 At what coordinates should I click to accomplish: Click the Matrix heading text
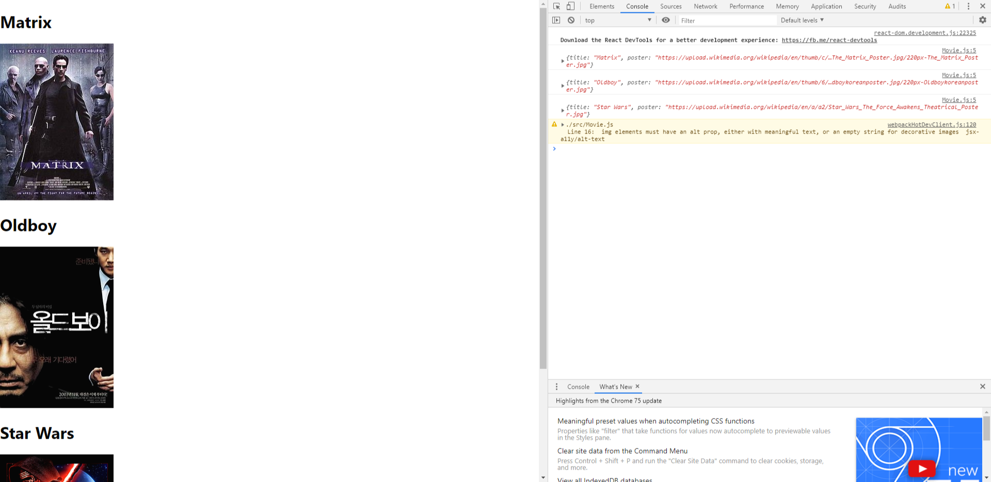pos(26,22)
